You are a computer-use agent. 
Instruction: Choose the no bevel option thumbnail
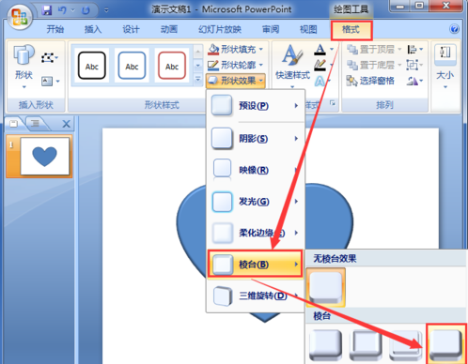pos(326,287)
